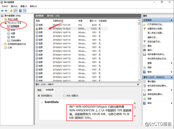Collapse the 应用程序 actions section
The width and height of the screenshot is (174, 129).
(171, 20)
